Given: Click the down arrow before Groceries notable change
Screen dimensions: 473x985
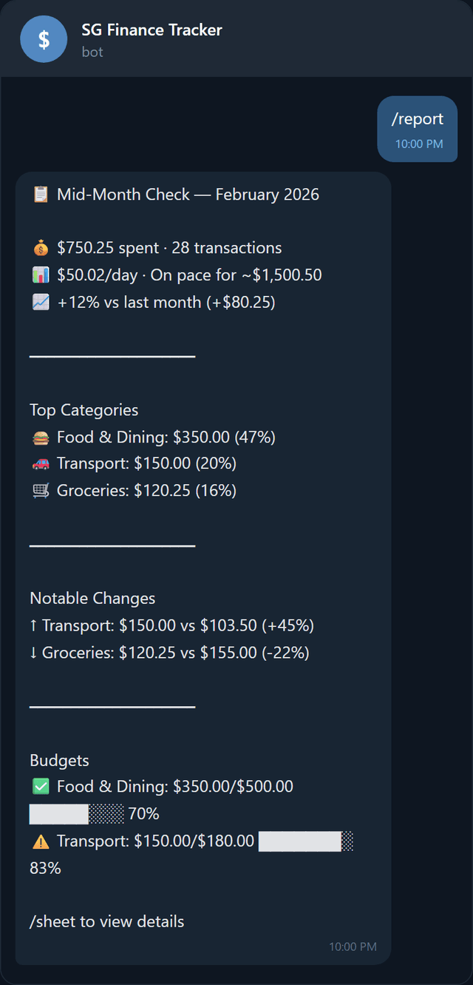Looking at the screenshot, I should pyautogui.click(x=34, y=652).
